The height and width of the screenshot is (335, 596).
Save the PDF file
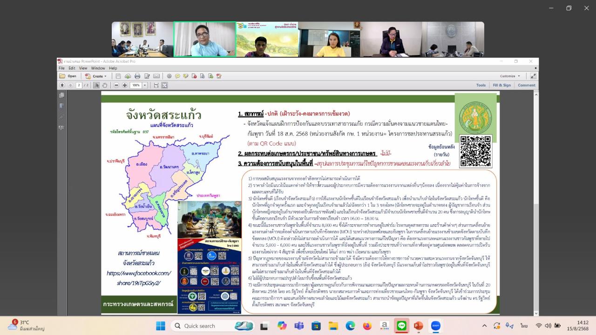point(118,76)
